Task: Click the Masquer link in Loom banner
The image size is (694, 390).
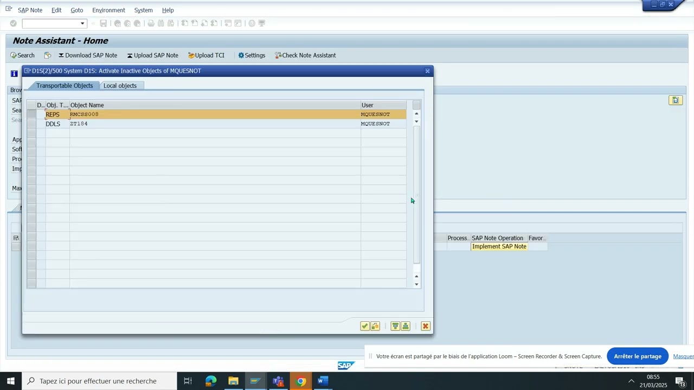Action: [683, 356]
